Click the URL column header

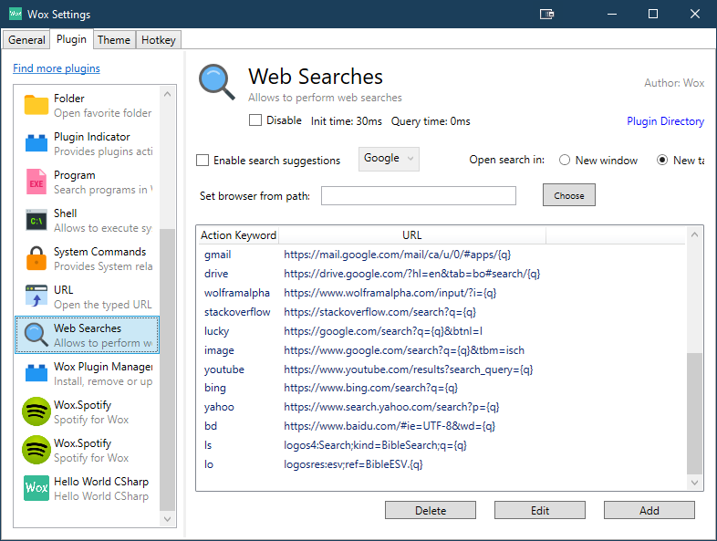pyautogui.click(x=412, y=235)
